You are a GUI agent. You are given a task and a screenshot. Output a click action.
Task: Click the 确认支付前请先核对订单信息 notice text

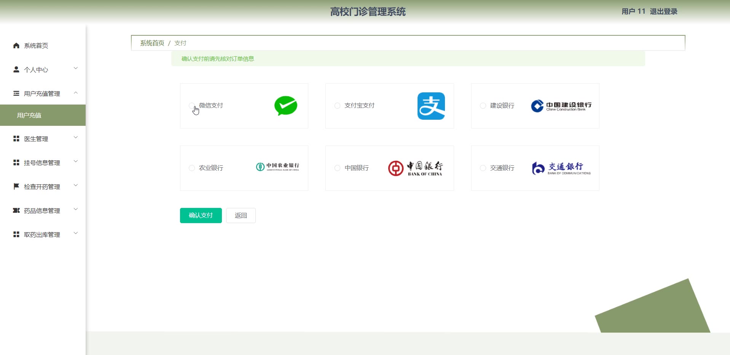(x=218, y=59)
